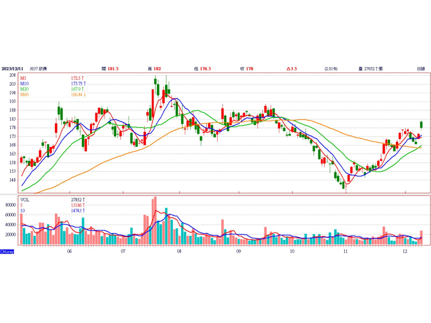Click the VOL legend in volume panel

point(25,199)
